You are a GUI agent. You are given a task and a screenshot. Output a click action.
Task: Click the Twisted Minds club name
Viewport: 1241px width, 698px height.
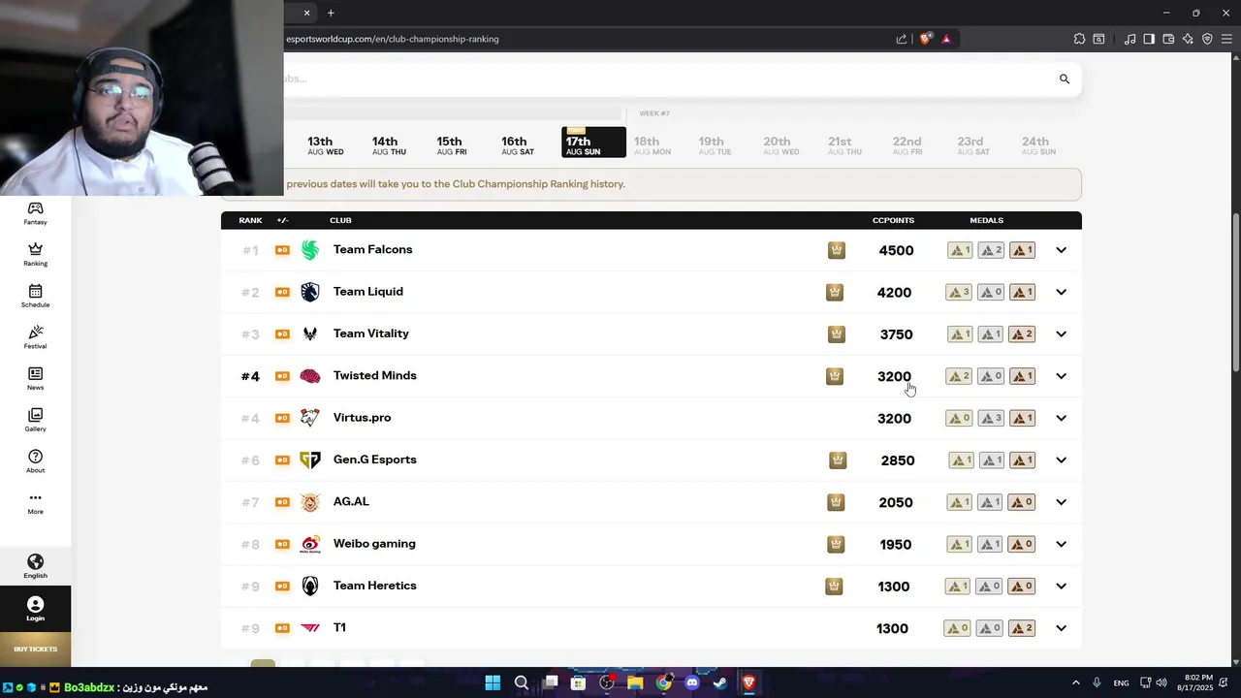point(374,375)
